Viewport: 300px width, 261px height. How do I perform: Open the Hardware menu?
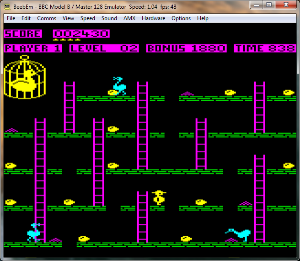click(x=154, y=18)
